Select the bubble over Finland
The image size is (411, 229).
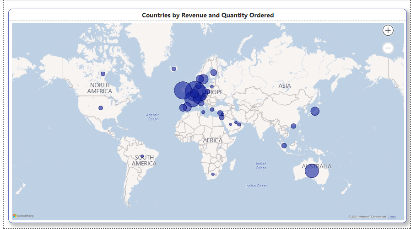click(x=214, y=72)
